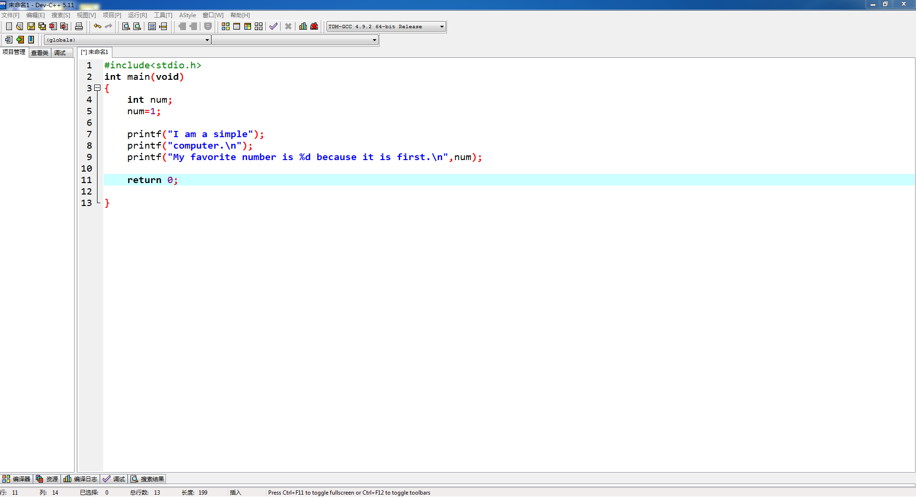Open the Replace tool icon
Image resolution: width=916 pixels, height=497 pixels.
[137, 26]
